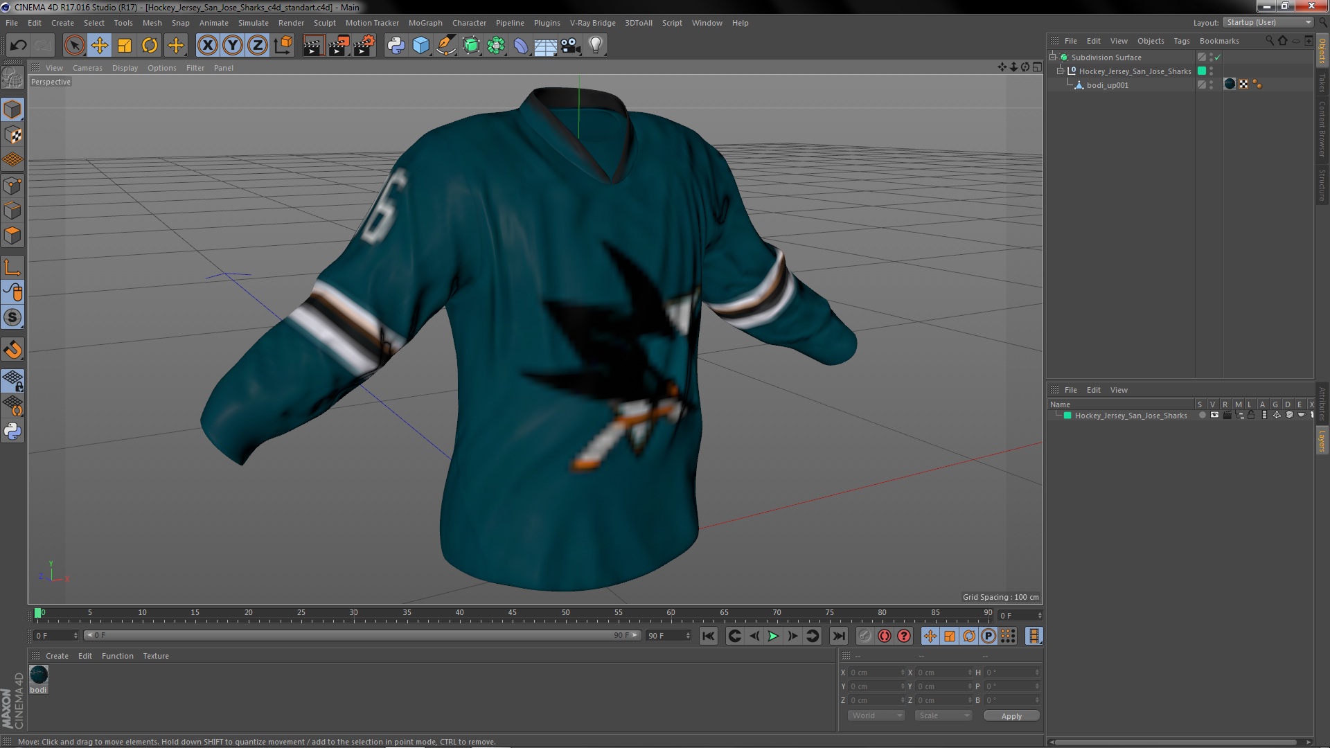Click the Apply button

(x=1011, y=715)
